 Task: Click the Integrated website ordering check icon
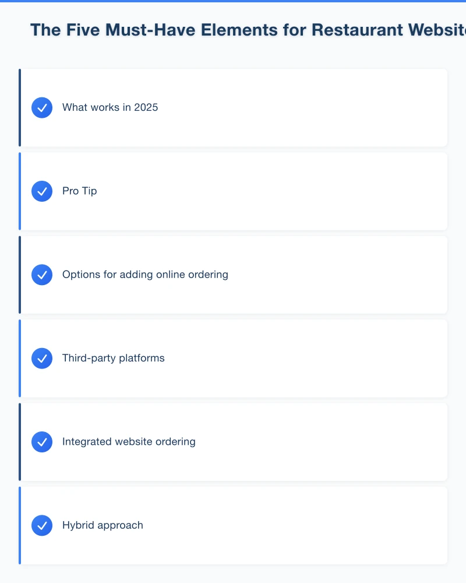(x=42, y=442)
